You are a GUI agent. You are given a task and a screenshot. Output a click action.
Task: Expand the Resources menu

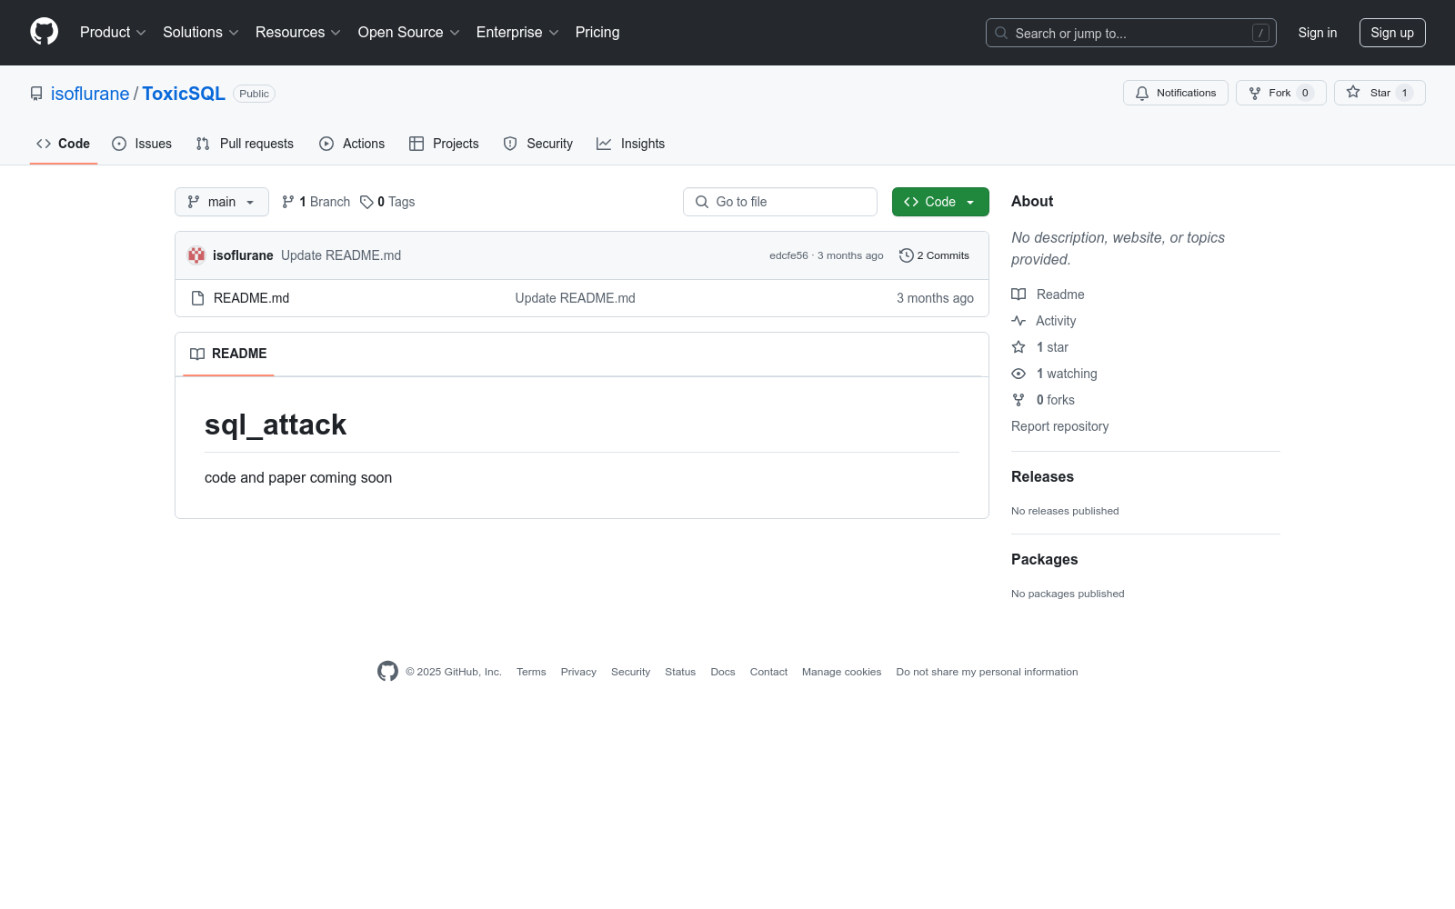click(298, 33)
